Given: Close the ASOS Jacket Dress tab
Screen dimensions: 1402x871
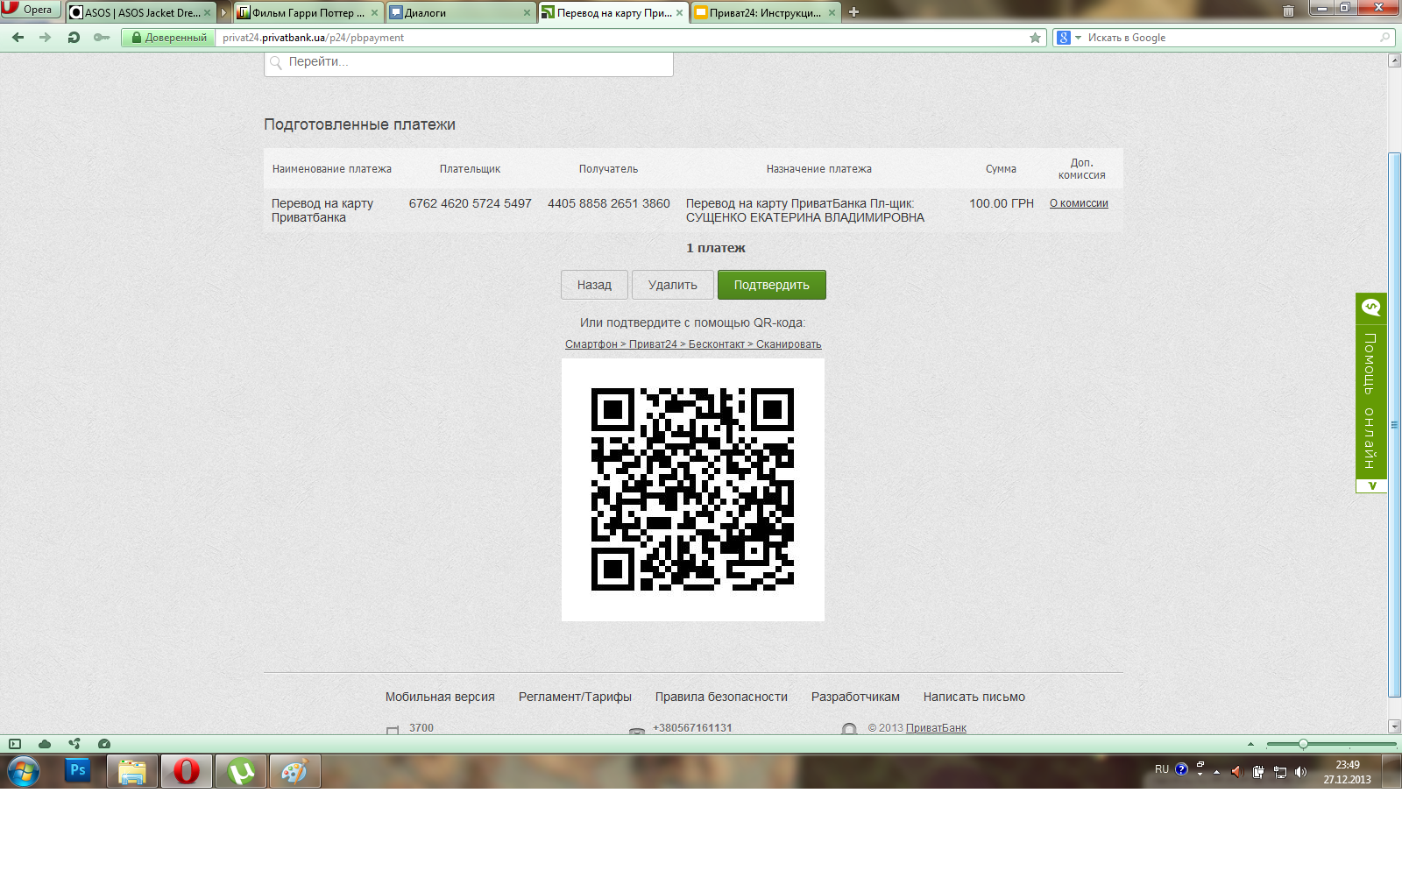Looking at the screenshot, I should pyautogui.click(x=207, y=13).
